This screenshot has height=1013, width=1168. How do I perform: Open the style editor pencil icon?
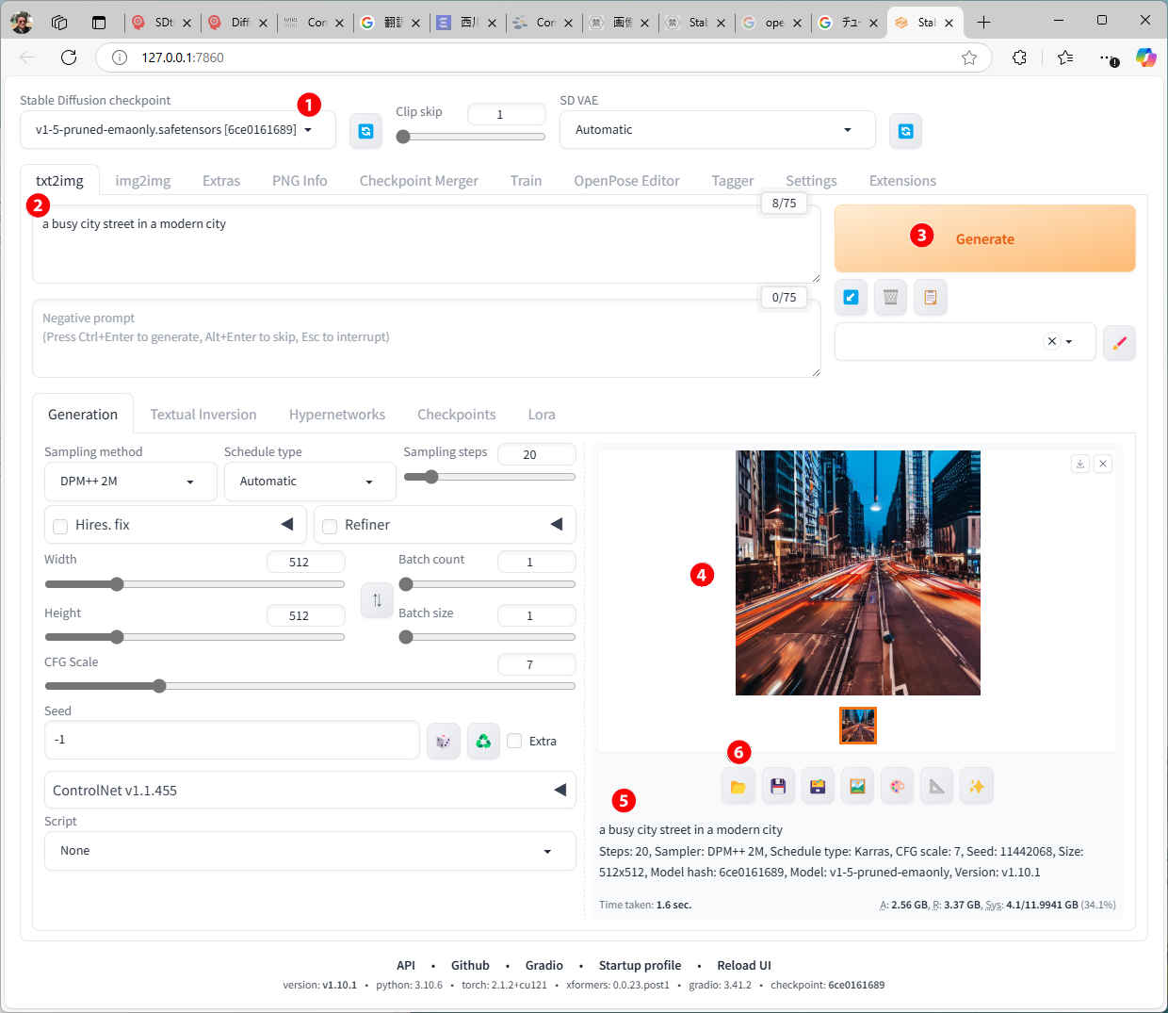(x=1119, y=342)
